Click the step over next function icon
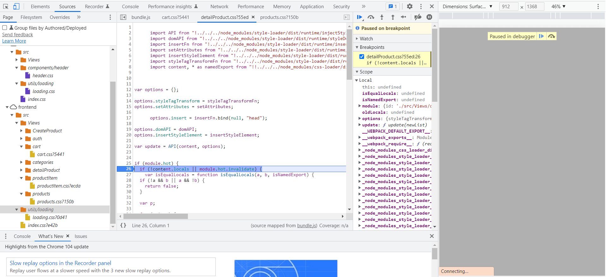The width and height of the screenshot is (606, 277). point(371,17)
